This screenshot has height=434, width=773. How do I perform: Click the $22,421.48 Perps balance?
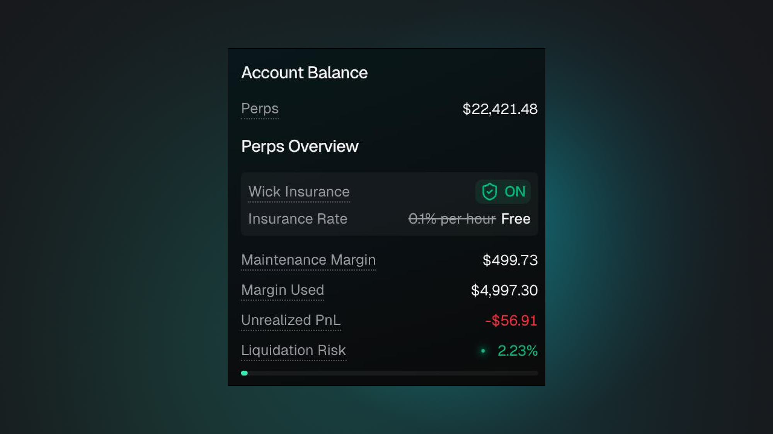click(500, 109)
